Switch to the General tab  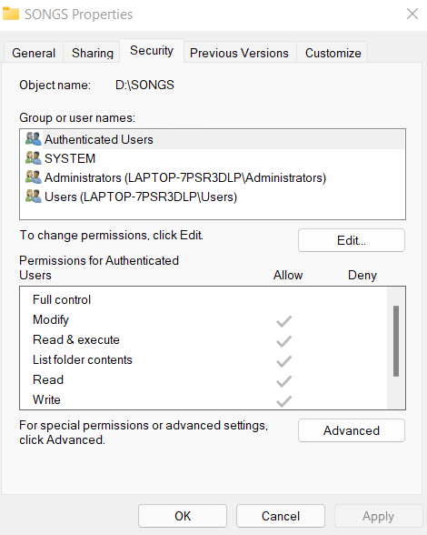click(x=34, y=53)
